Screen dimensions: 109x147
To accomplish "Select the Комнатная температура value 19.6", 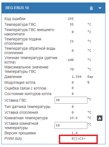I will click(74, 118).
